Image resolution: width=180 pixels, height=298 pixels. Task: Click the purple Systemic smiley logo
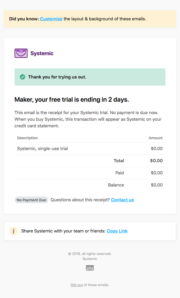pos(21,53)
